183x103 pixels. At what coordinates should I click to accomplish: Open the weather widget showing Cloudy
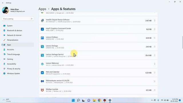pyautogui.click(x=7, y=100)
